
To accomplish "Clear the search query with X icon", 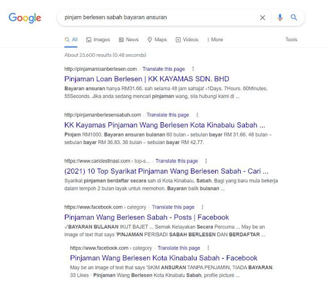I will click(x=262, y=17).
